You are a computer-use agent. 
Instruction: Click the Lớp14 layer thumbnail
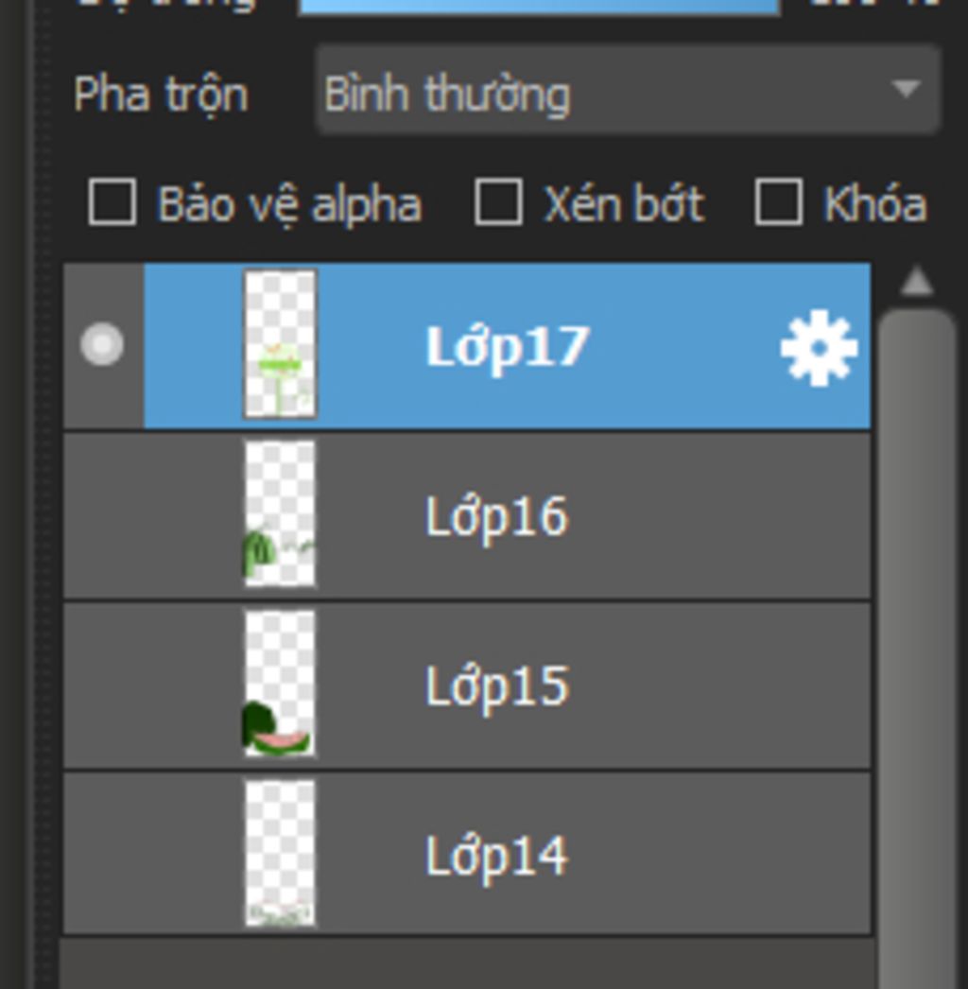click(x=280, y=854)
